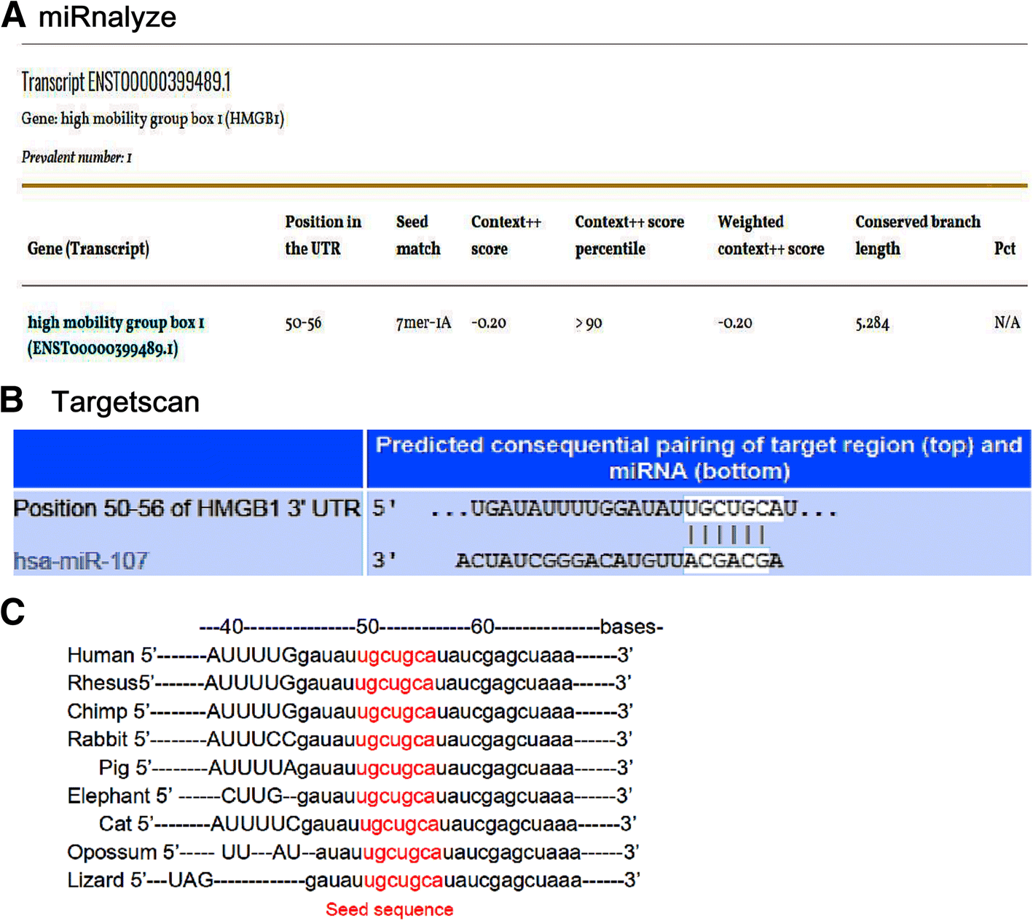This screenshot has height=921, width=1033.
Task: Select the 'Targetscan' panel title
Action: tap(125, 402)
